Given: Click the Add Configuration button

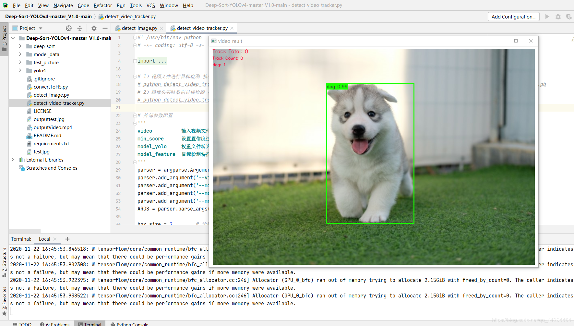Looking at the screenshot, I should tap(513, 17).
